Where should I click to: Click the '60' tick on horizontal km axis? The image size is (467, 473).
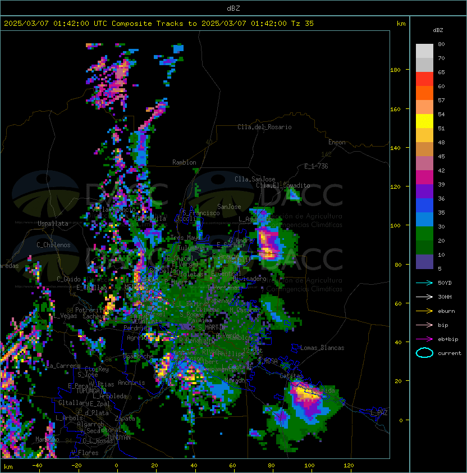coord(232,466)
